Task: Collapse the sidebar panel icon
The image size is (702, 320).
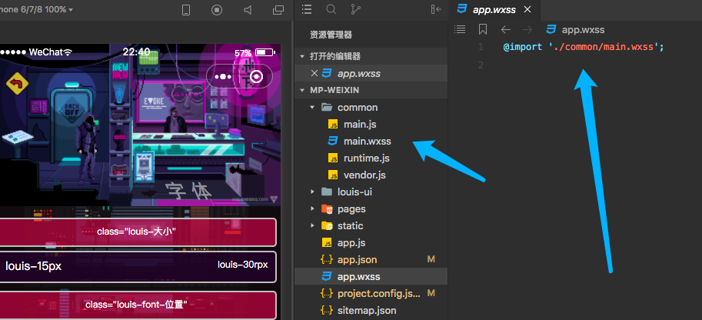Action: click(436, 9)
